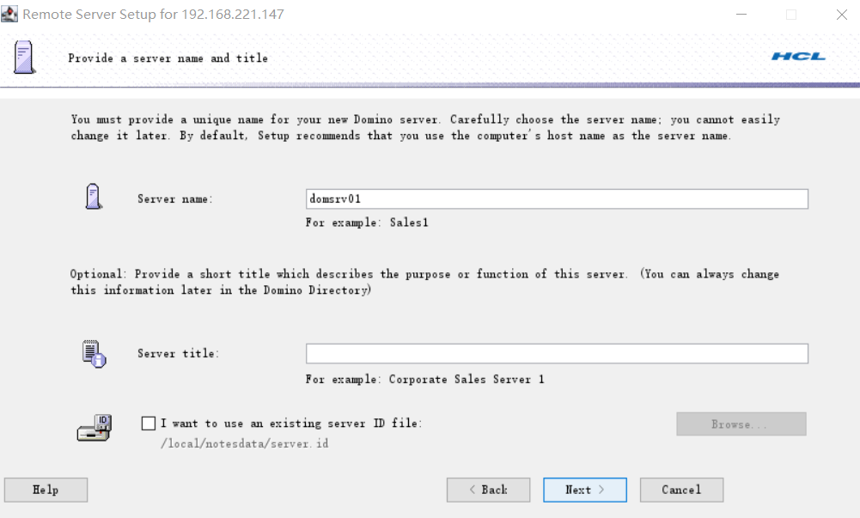Viewport: 860px width, 518px height.
Task: Focus the Server name field containing domsrv01
Action: pos(557,199)
